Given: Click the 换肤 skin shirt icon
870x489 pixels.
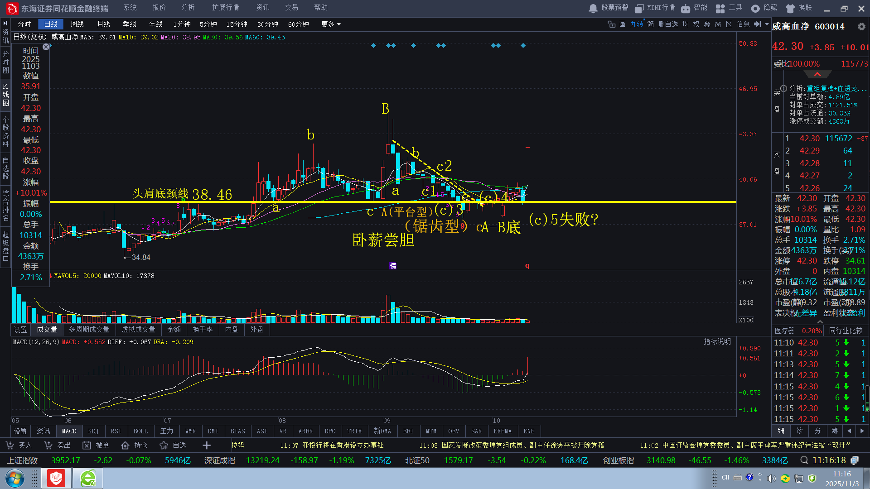Looking at the screenshot, I should (790, 8).
